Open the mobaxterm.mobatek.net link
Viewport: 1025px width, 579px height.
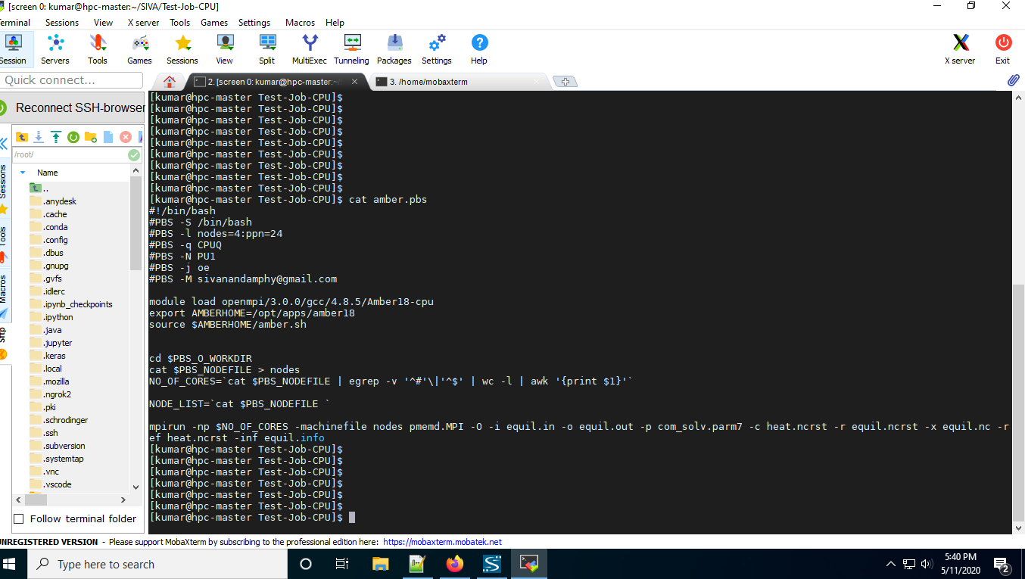442,542
